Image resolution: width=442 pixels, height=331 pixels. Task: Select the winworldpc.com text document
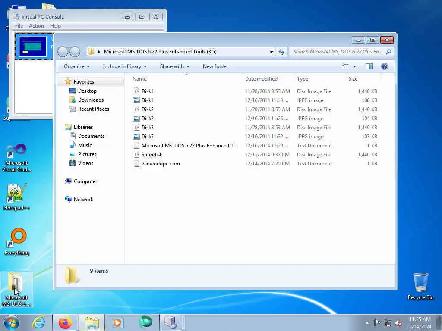pyautogui.click(x=161, y=163)
